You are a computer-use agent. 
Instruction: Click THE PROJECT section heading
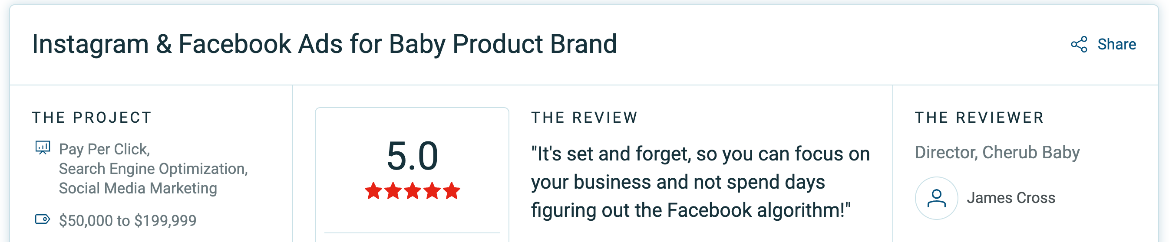[92, 118]
